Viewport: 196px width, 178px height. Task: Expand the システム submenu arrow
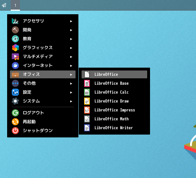pos(71,101)
